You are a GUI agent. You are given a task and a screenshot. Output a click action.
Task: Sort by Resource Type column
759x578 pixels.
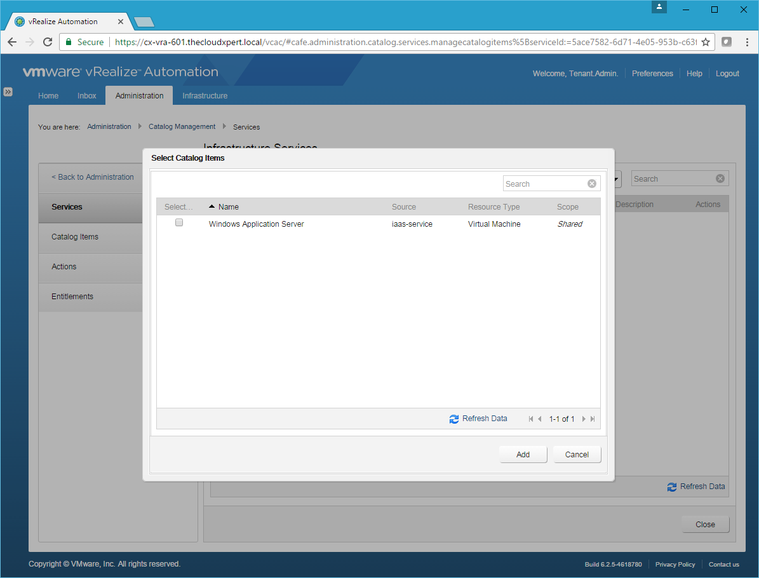(x=494, y=207)
